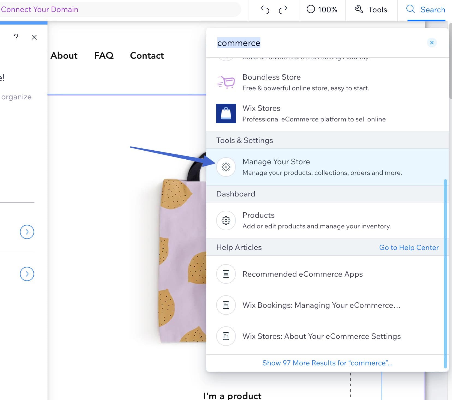Expand the lower circular chevron button
The height and width of the screenshot is (400, 452).
[x=27, y=274]
